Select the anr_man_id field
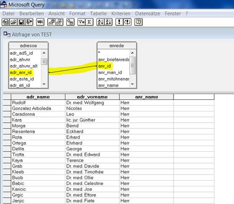Image resolution: width=234 pixels, height=204 pixels. click(x=110, y=73)
